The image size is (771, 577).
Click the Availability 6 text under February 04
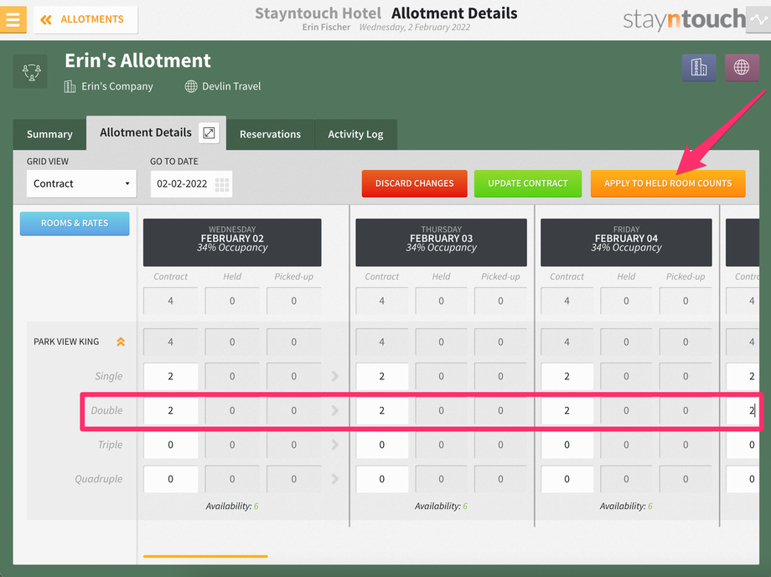[x=626, y=506]
